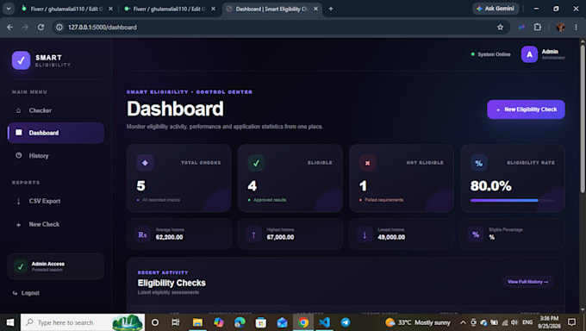
Task: Click the Lowest Income down arrow icon
Action: pos(365,234)
